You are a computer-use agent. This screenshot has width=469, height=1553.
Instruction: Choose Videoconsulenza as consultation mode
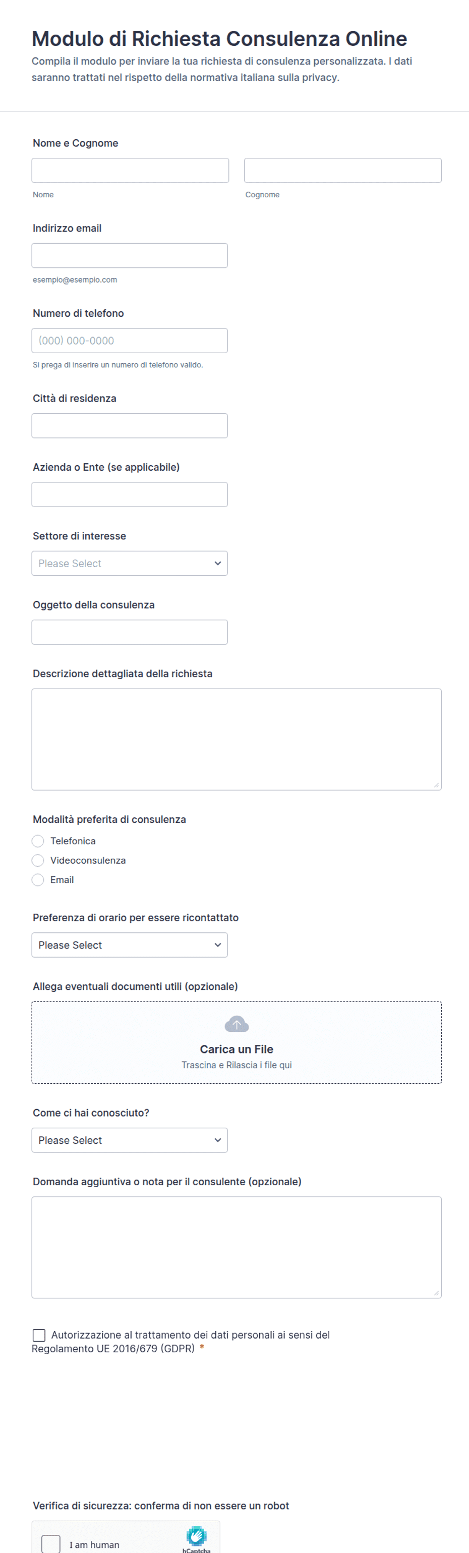coord(38,860)
